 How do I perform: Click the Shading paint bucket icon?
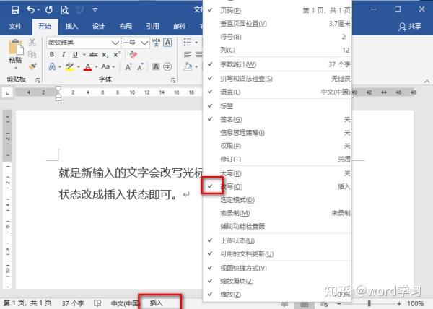pyautogui.click(x=188, y=66)
